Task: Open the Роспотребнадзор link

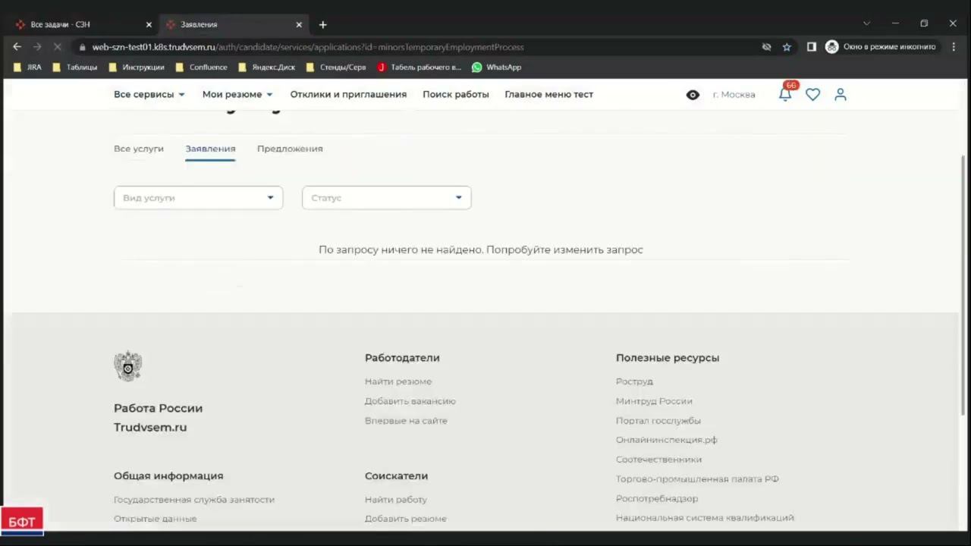Action: [657, 498]
